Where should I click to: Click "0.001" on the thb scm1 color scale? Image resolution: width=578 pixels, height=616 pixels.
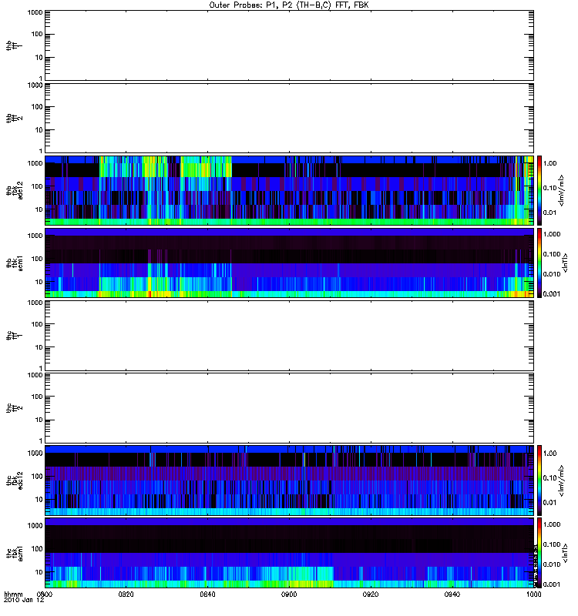click(x=551, y=294)
